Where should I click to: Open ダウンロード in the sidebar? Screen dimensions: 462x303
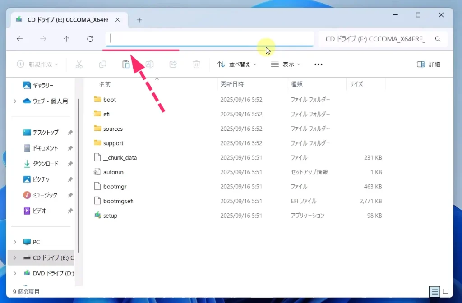(x=45, y=164)
